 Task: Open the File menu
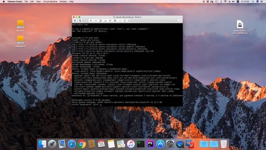coord(26,2)
